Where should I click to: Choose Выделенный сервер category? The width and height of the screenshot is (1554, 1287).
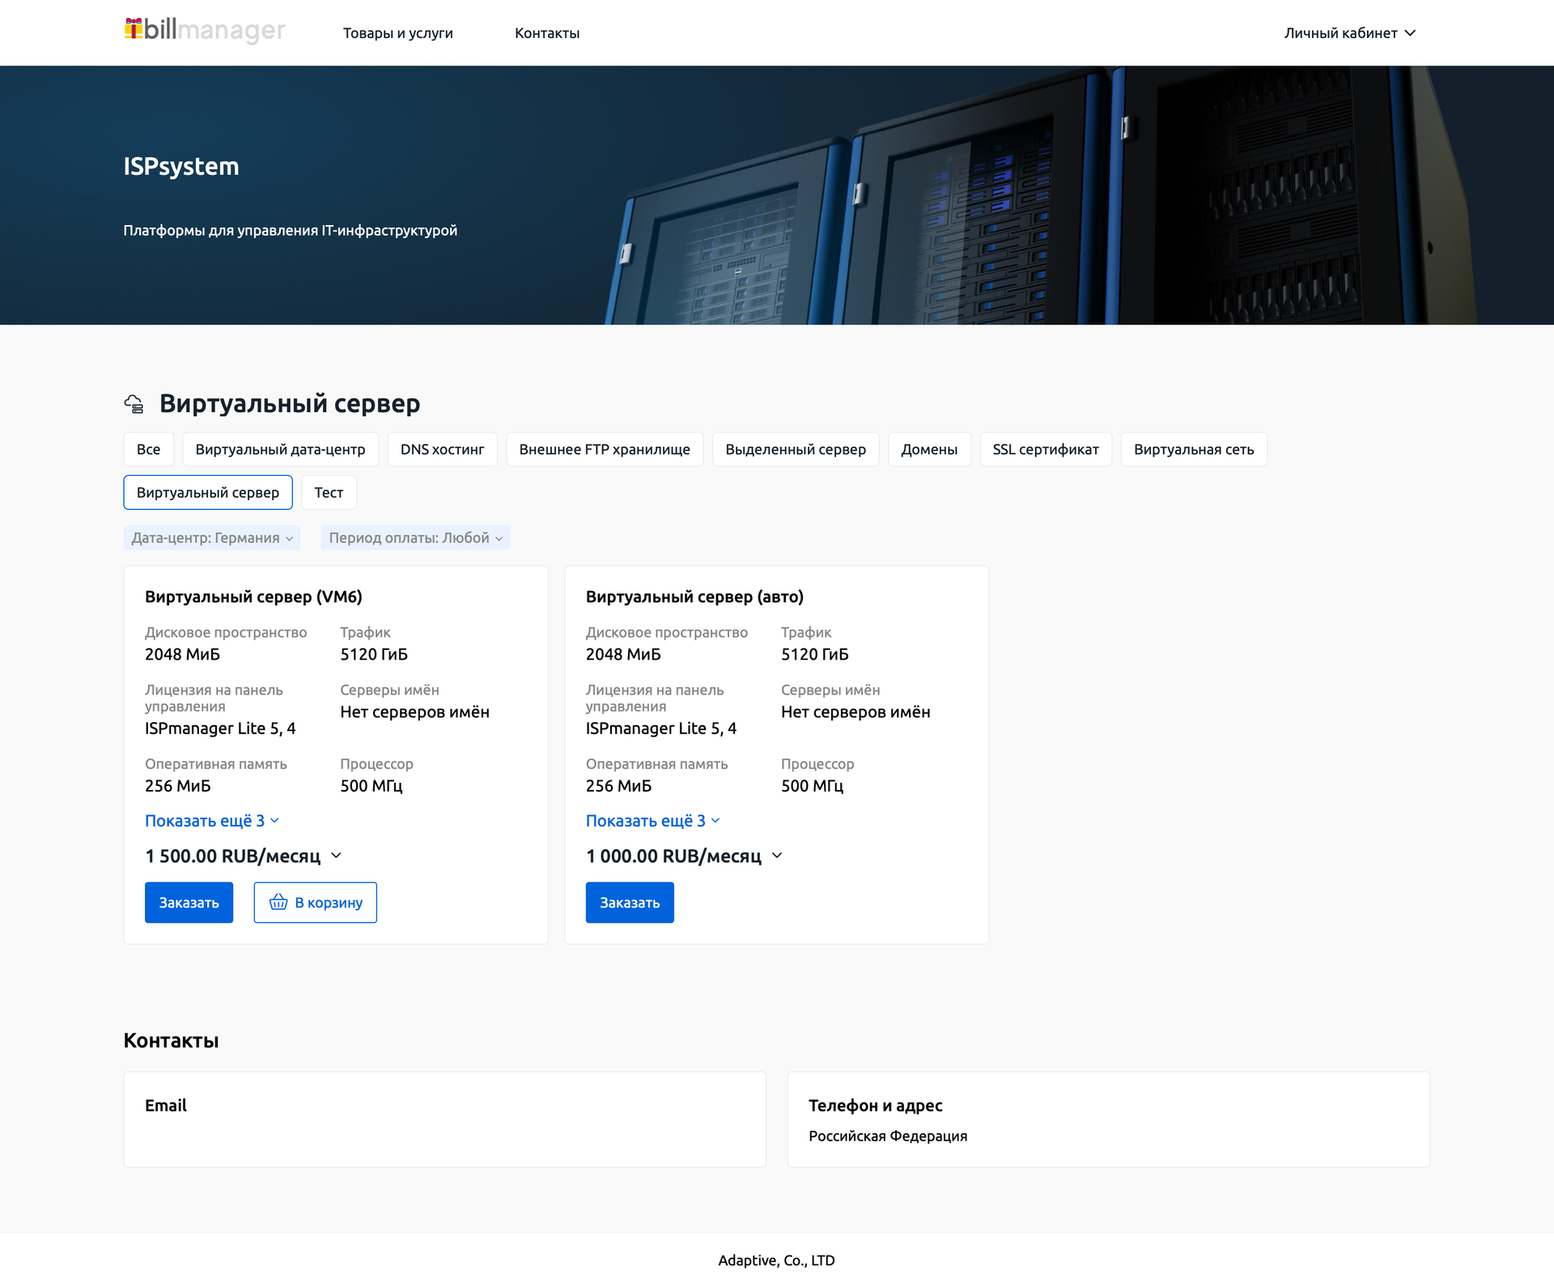[x=796, y=449]
